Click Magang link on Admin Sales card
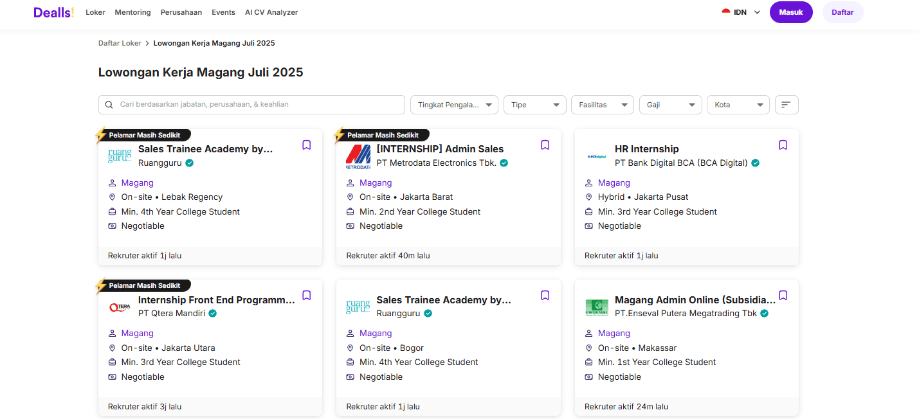919x419 pixels. click(376, 183)
